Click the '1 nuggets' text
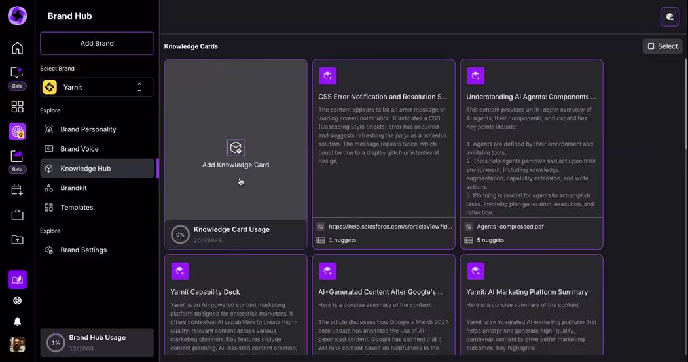This screenshot has height=362, width=688. pos(342,240)
